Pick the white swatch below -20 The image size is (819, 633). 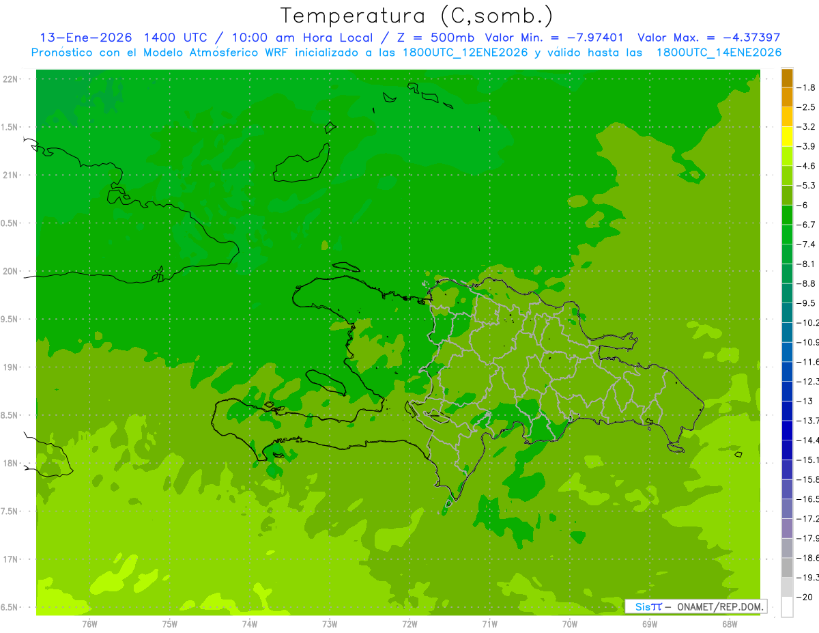tap(787, 607)
